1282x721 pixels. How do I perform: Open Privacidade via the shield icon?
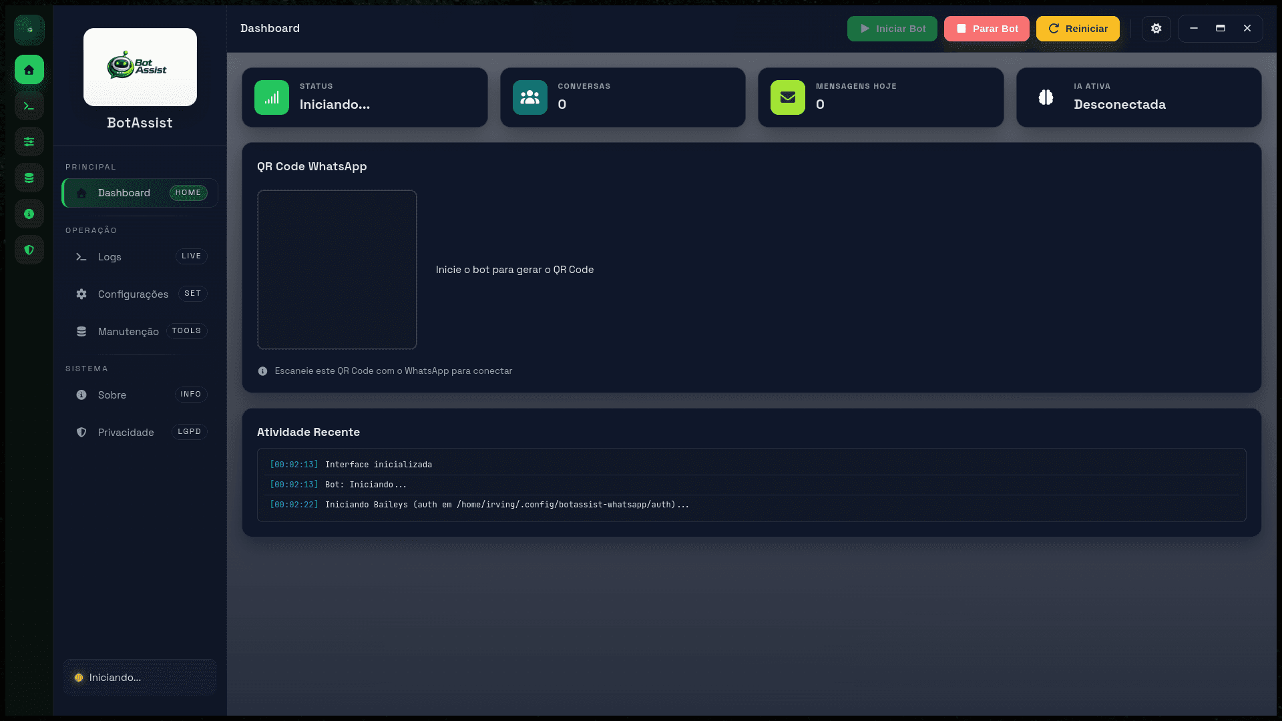tap(29, 250)
